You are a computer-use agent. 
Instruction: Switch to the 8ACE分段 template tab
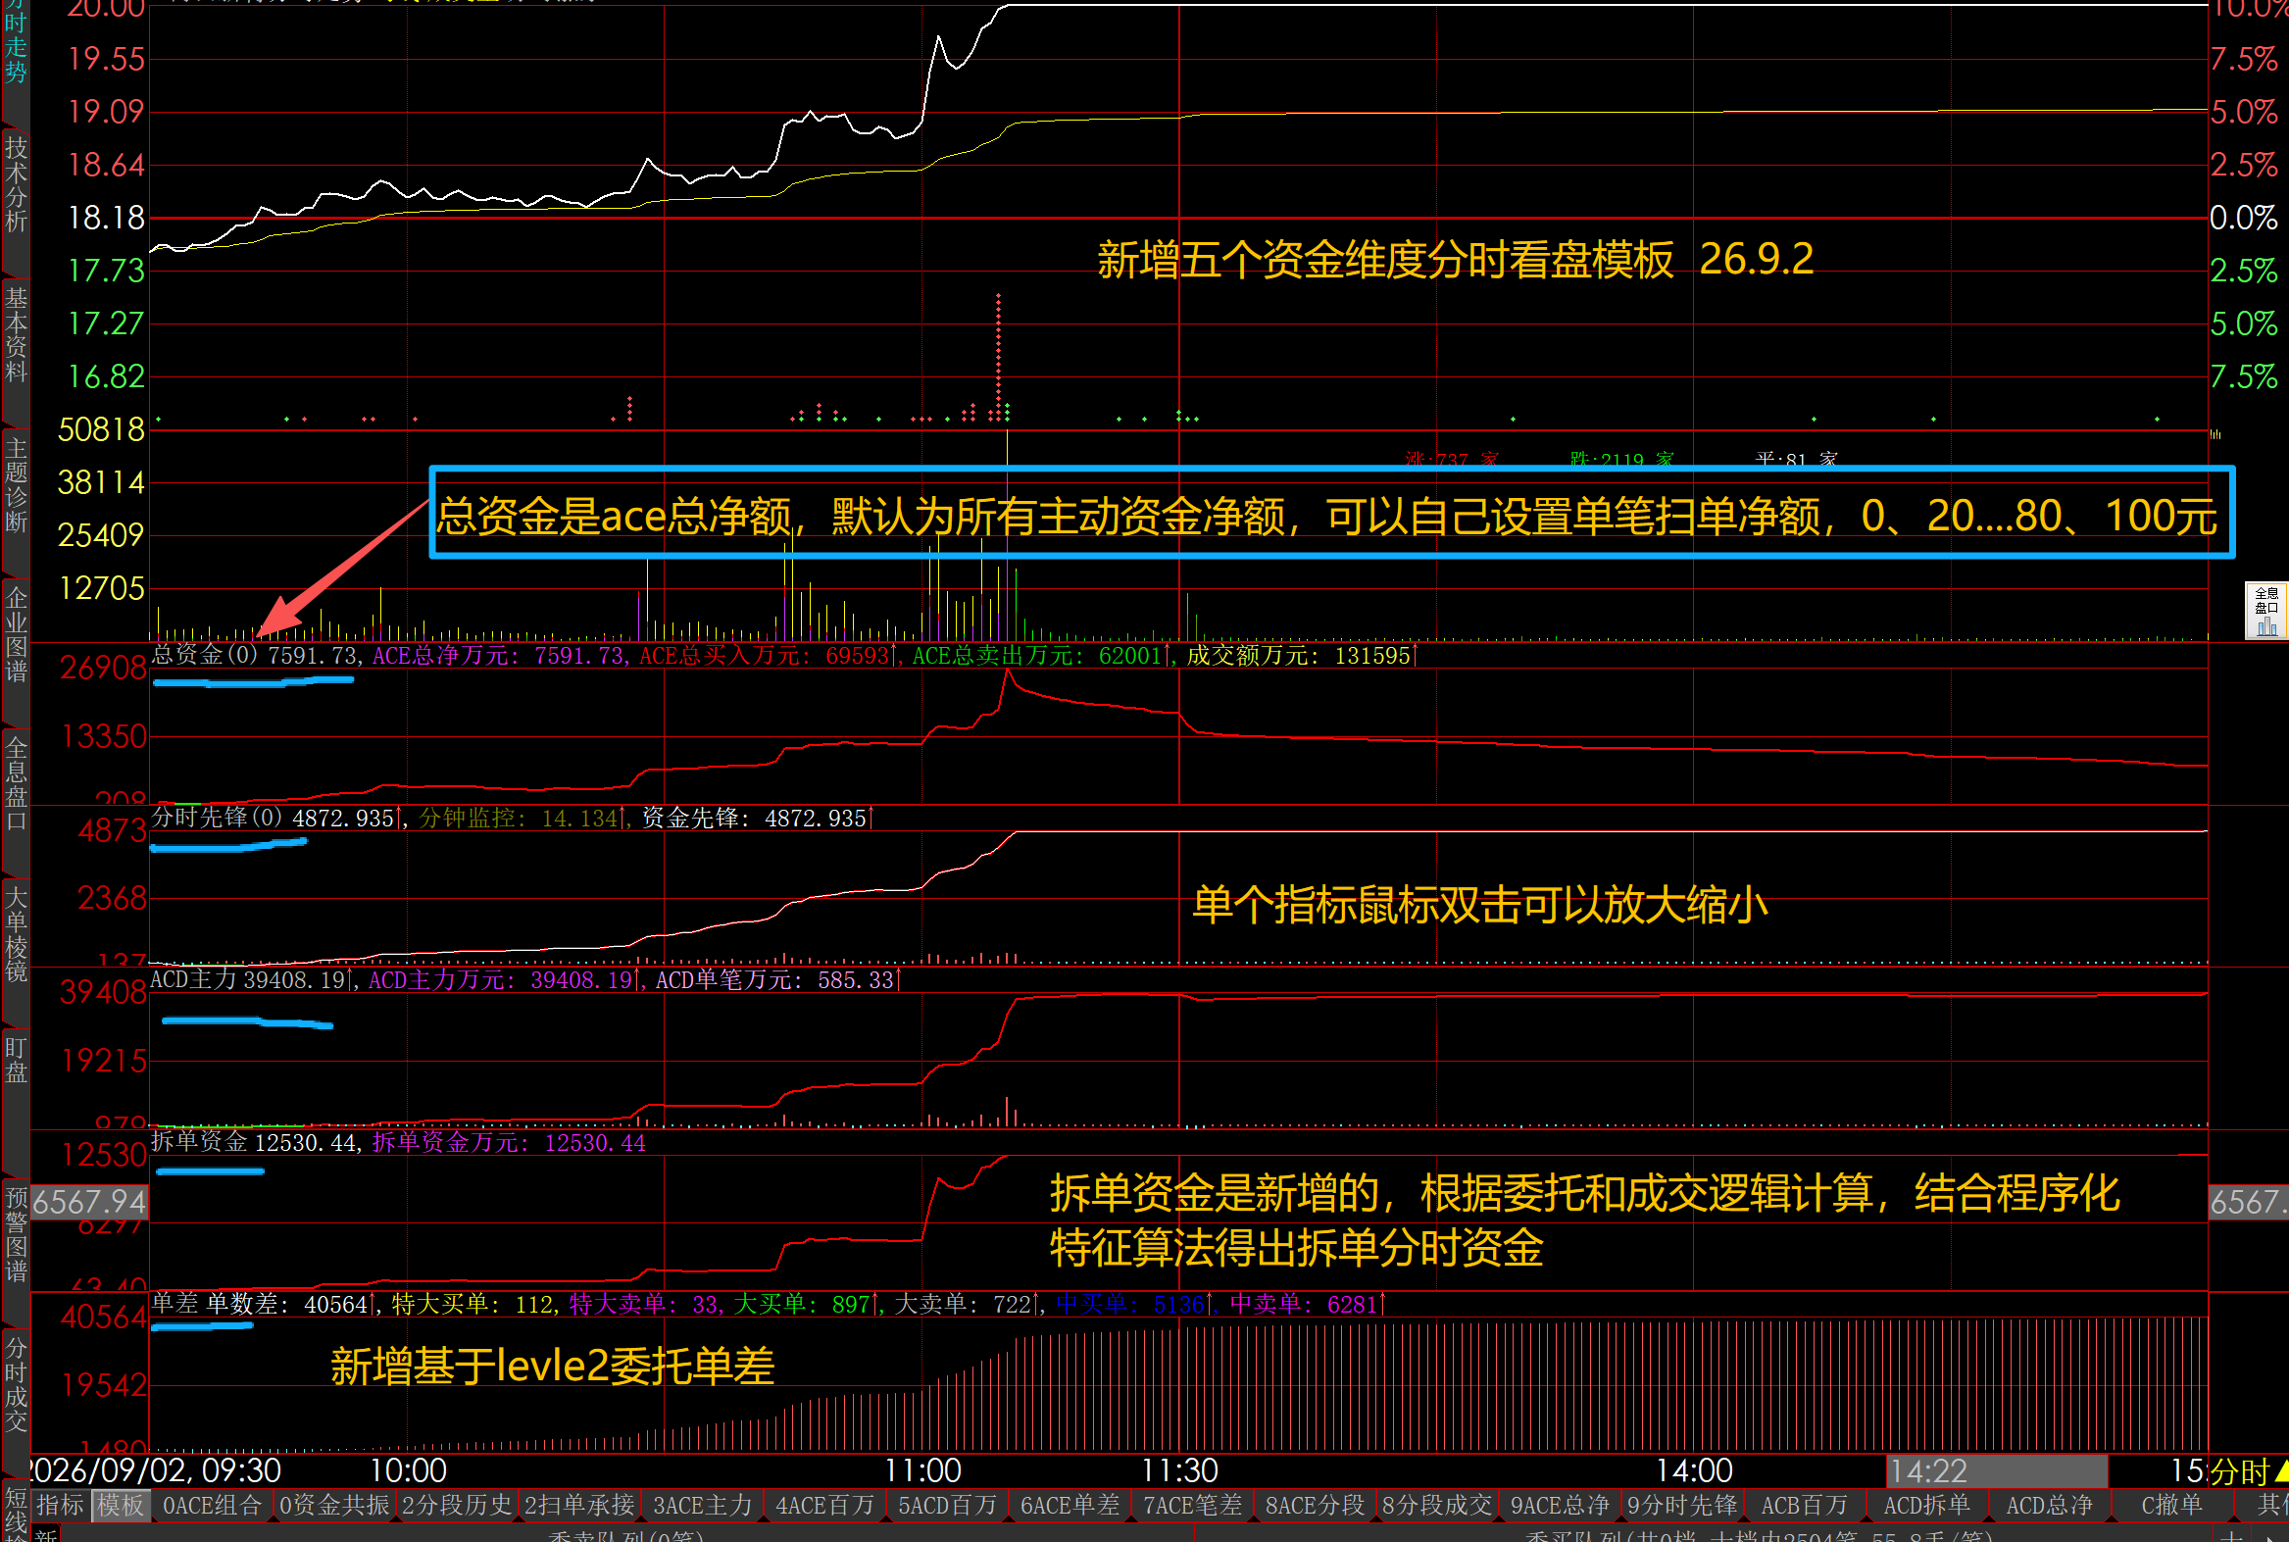click(1315, 1505)
